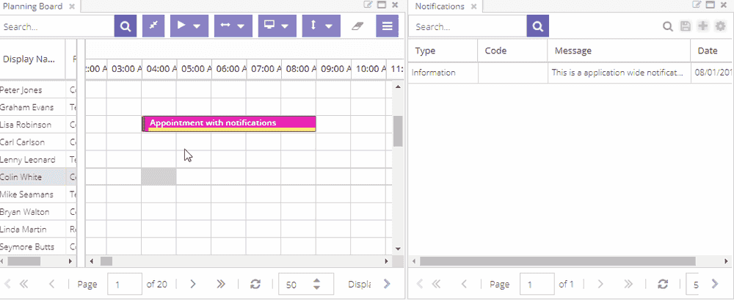Click the planning grid vertical scrollbar thumb

(x=398, y=131)
